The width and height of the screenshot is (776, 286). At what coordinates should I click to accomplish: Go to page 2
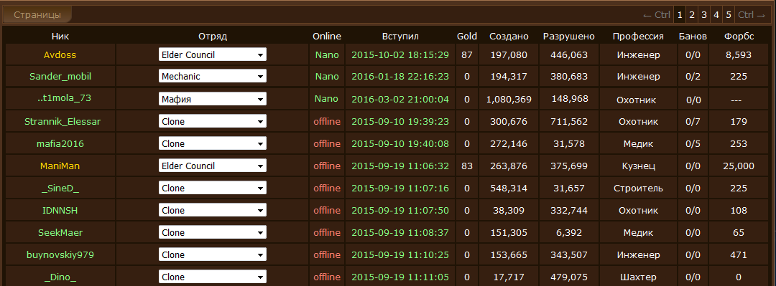point(692,15)
